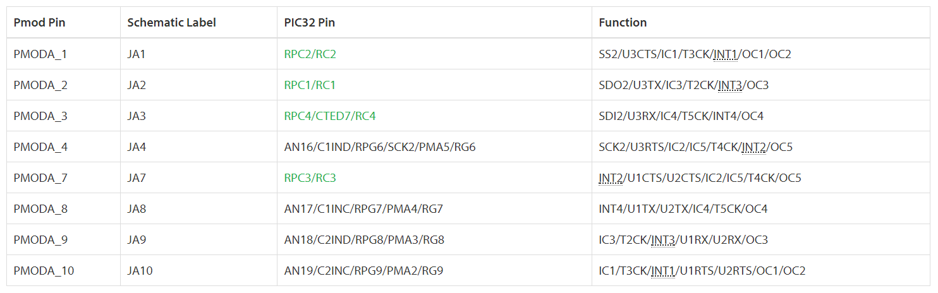Screen dimensions: 938x293
Task: Select the PMODA_3 cell
Action: pyautogui.click(x=40, y=116)
